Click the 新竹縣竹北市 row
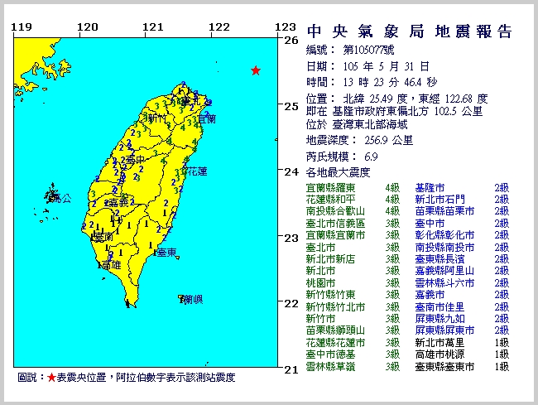Screen dimensions: 538x405 coord(353,307)
